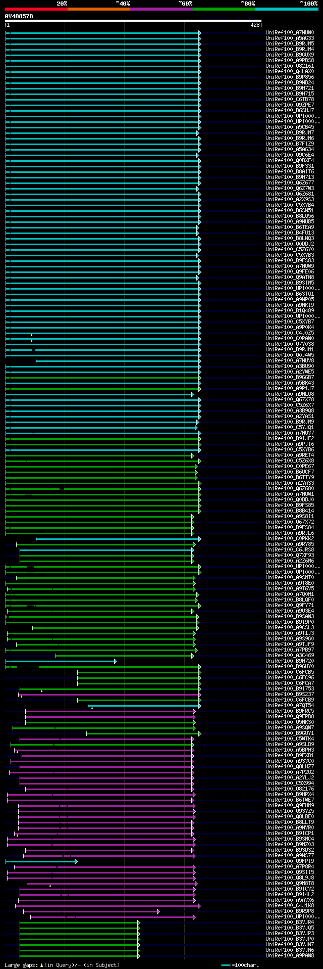The width and height of the screenshot is (323, 969).
Task: Select hit label UniRef100_A7QT54
Action: [290, 705]
